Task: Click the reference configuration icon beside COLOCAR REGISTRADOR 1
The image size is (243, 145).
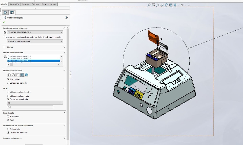Action: pos(5,32)
